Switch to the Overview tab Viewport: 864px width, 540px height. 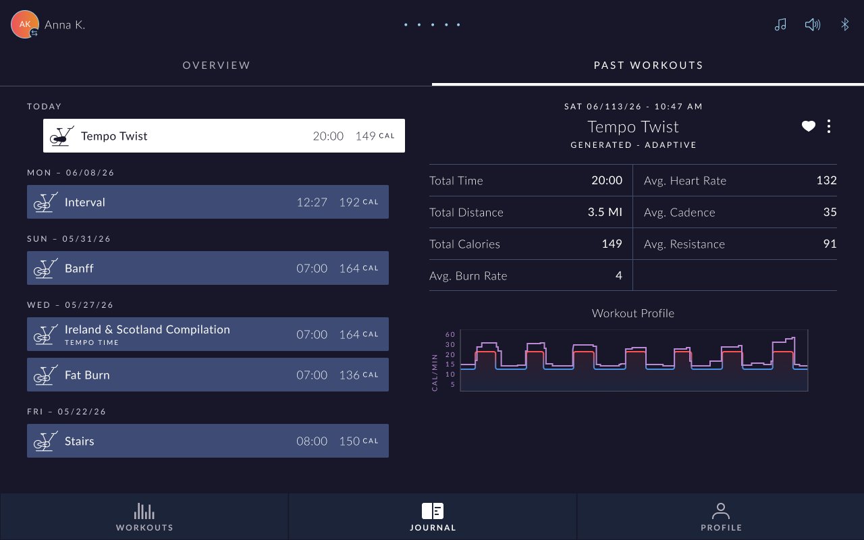(216, 65)
